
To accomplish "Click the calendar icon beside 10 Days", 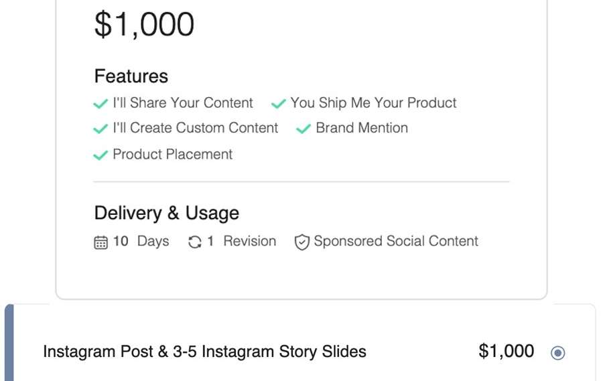I will click(x=100, y=242).
